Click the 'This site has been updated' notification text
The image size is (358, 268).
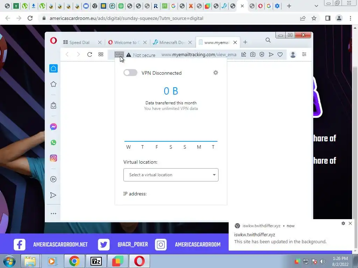click(x=280, y=241)
